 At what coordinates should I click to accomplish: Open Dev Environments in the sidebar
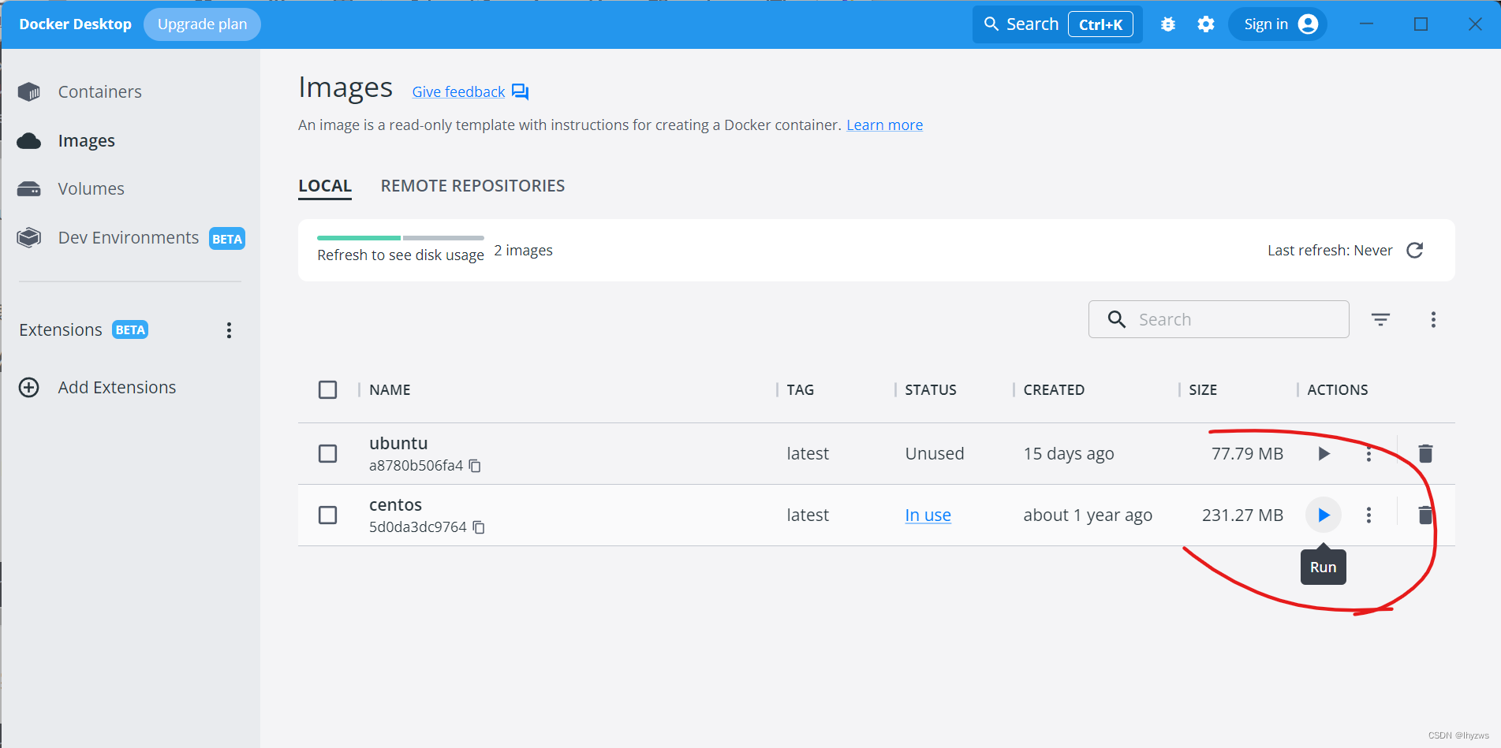pyautogui.click(x=129, y=238)
